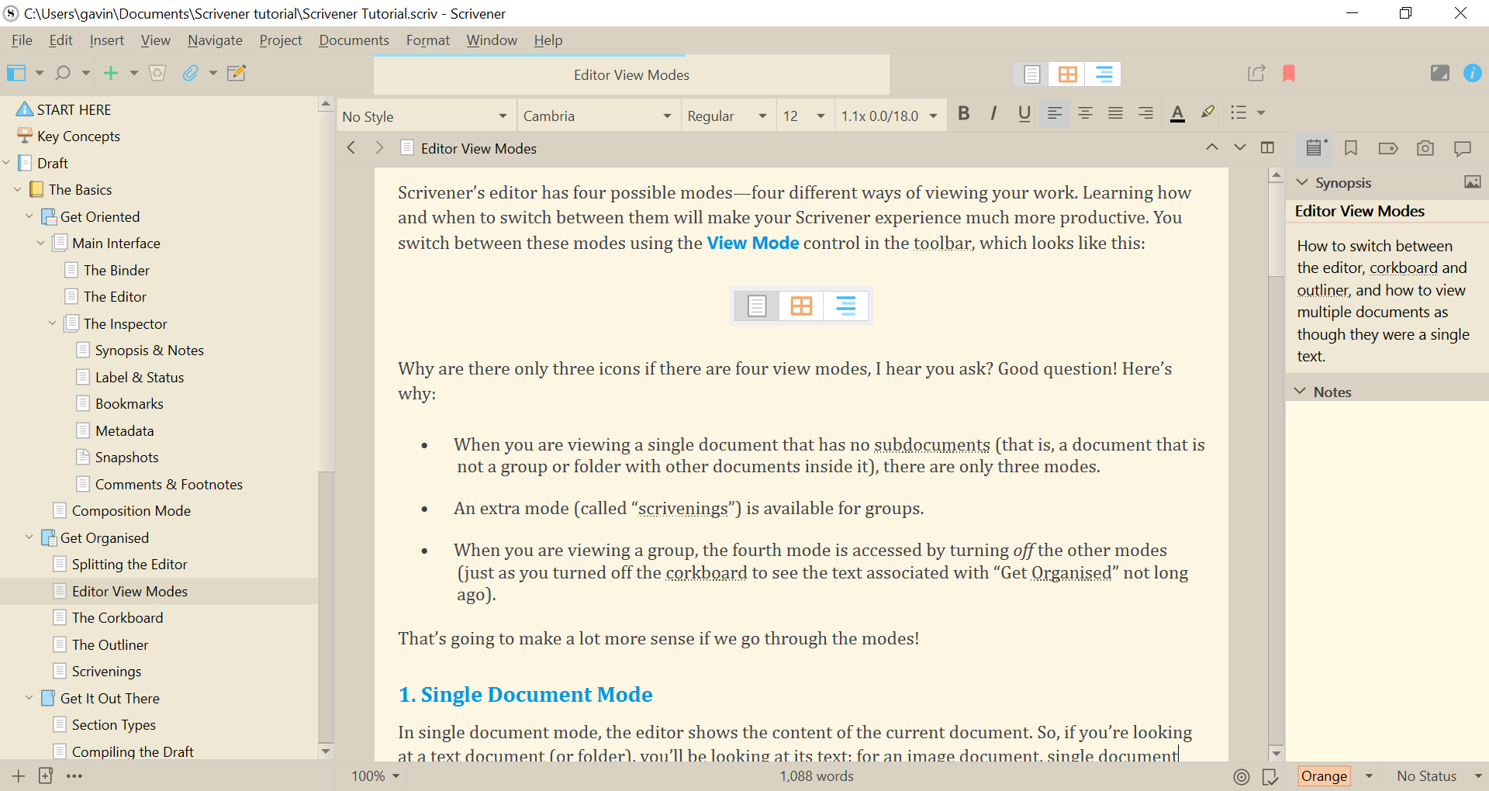The width and height of the screenshot is (1489, 791).
Task: Open the Format menu
Action: pos(427,40)
